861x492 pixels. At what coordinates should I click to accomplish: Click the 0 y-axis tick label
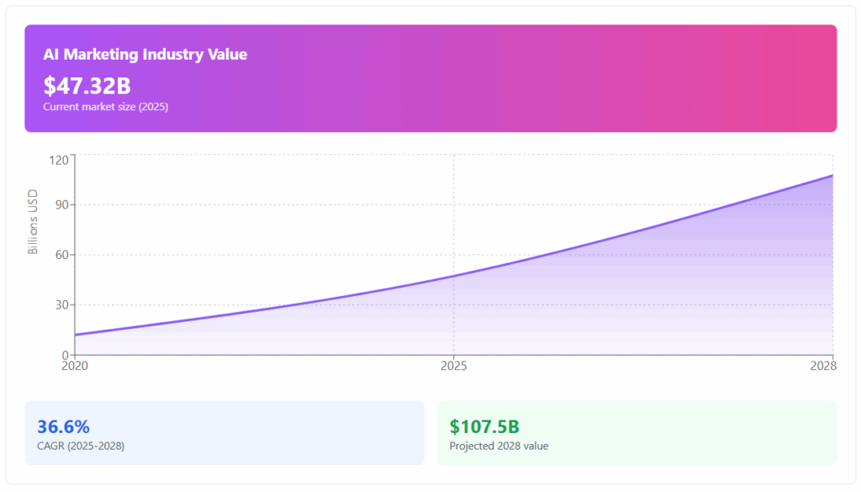[65, 355]
